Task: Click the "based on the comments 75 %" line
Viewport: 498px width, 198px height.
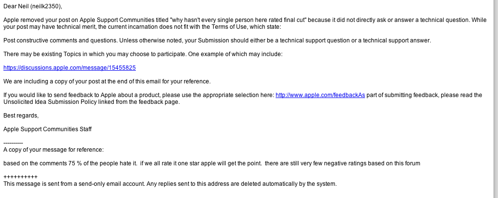Action: (x=212, y=163)
